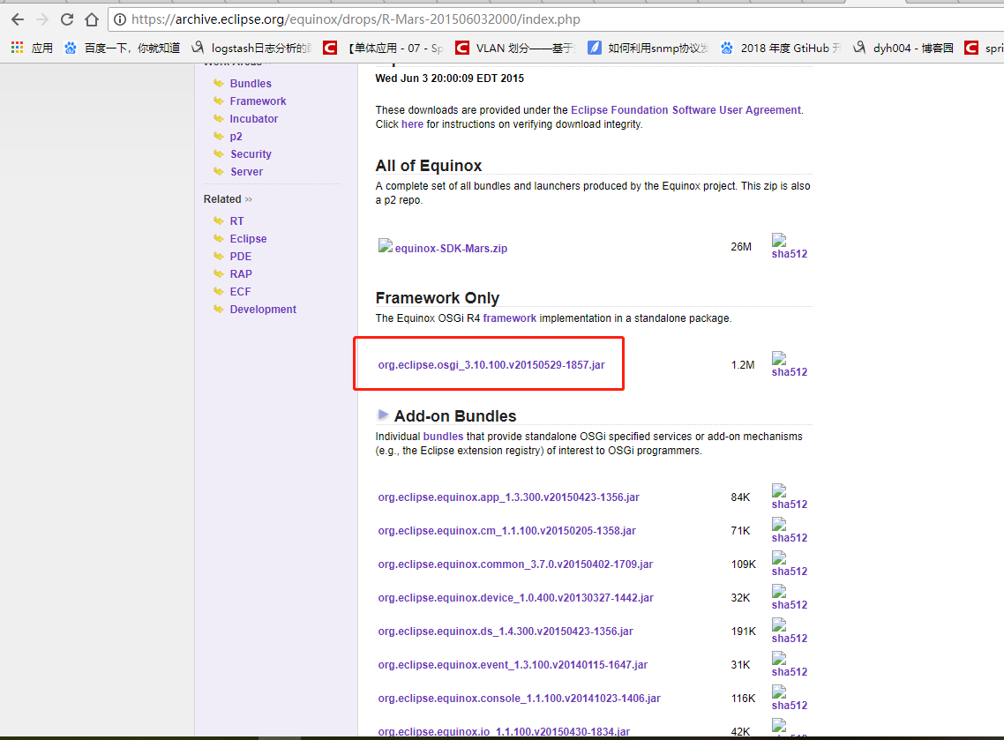Download org.eclipse.equinox.ds_1.4.300 jar

coord(506,632)
